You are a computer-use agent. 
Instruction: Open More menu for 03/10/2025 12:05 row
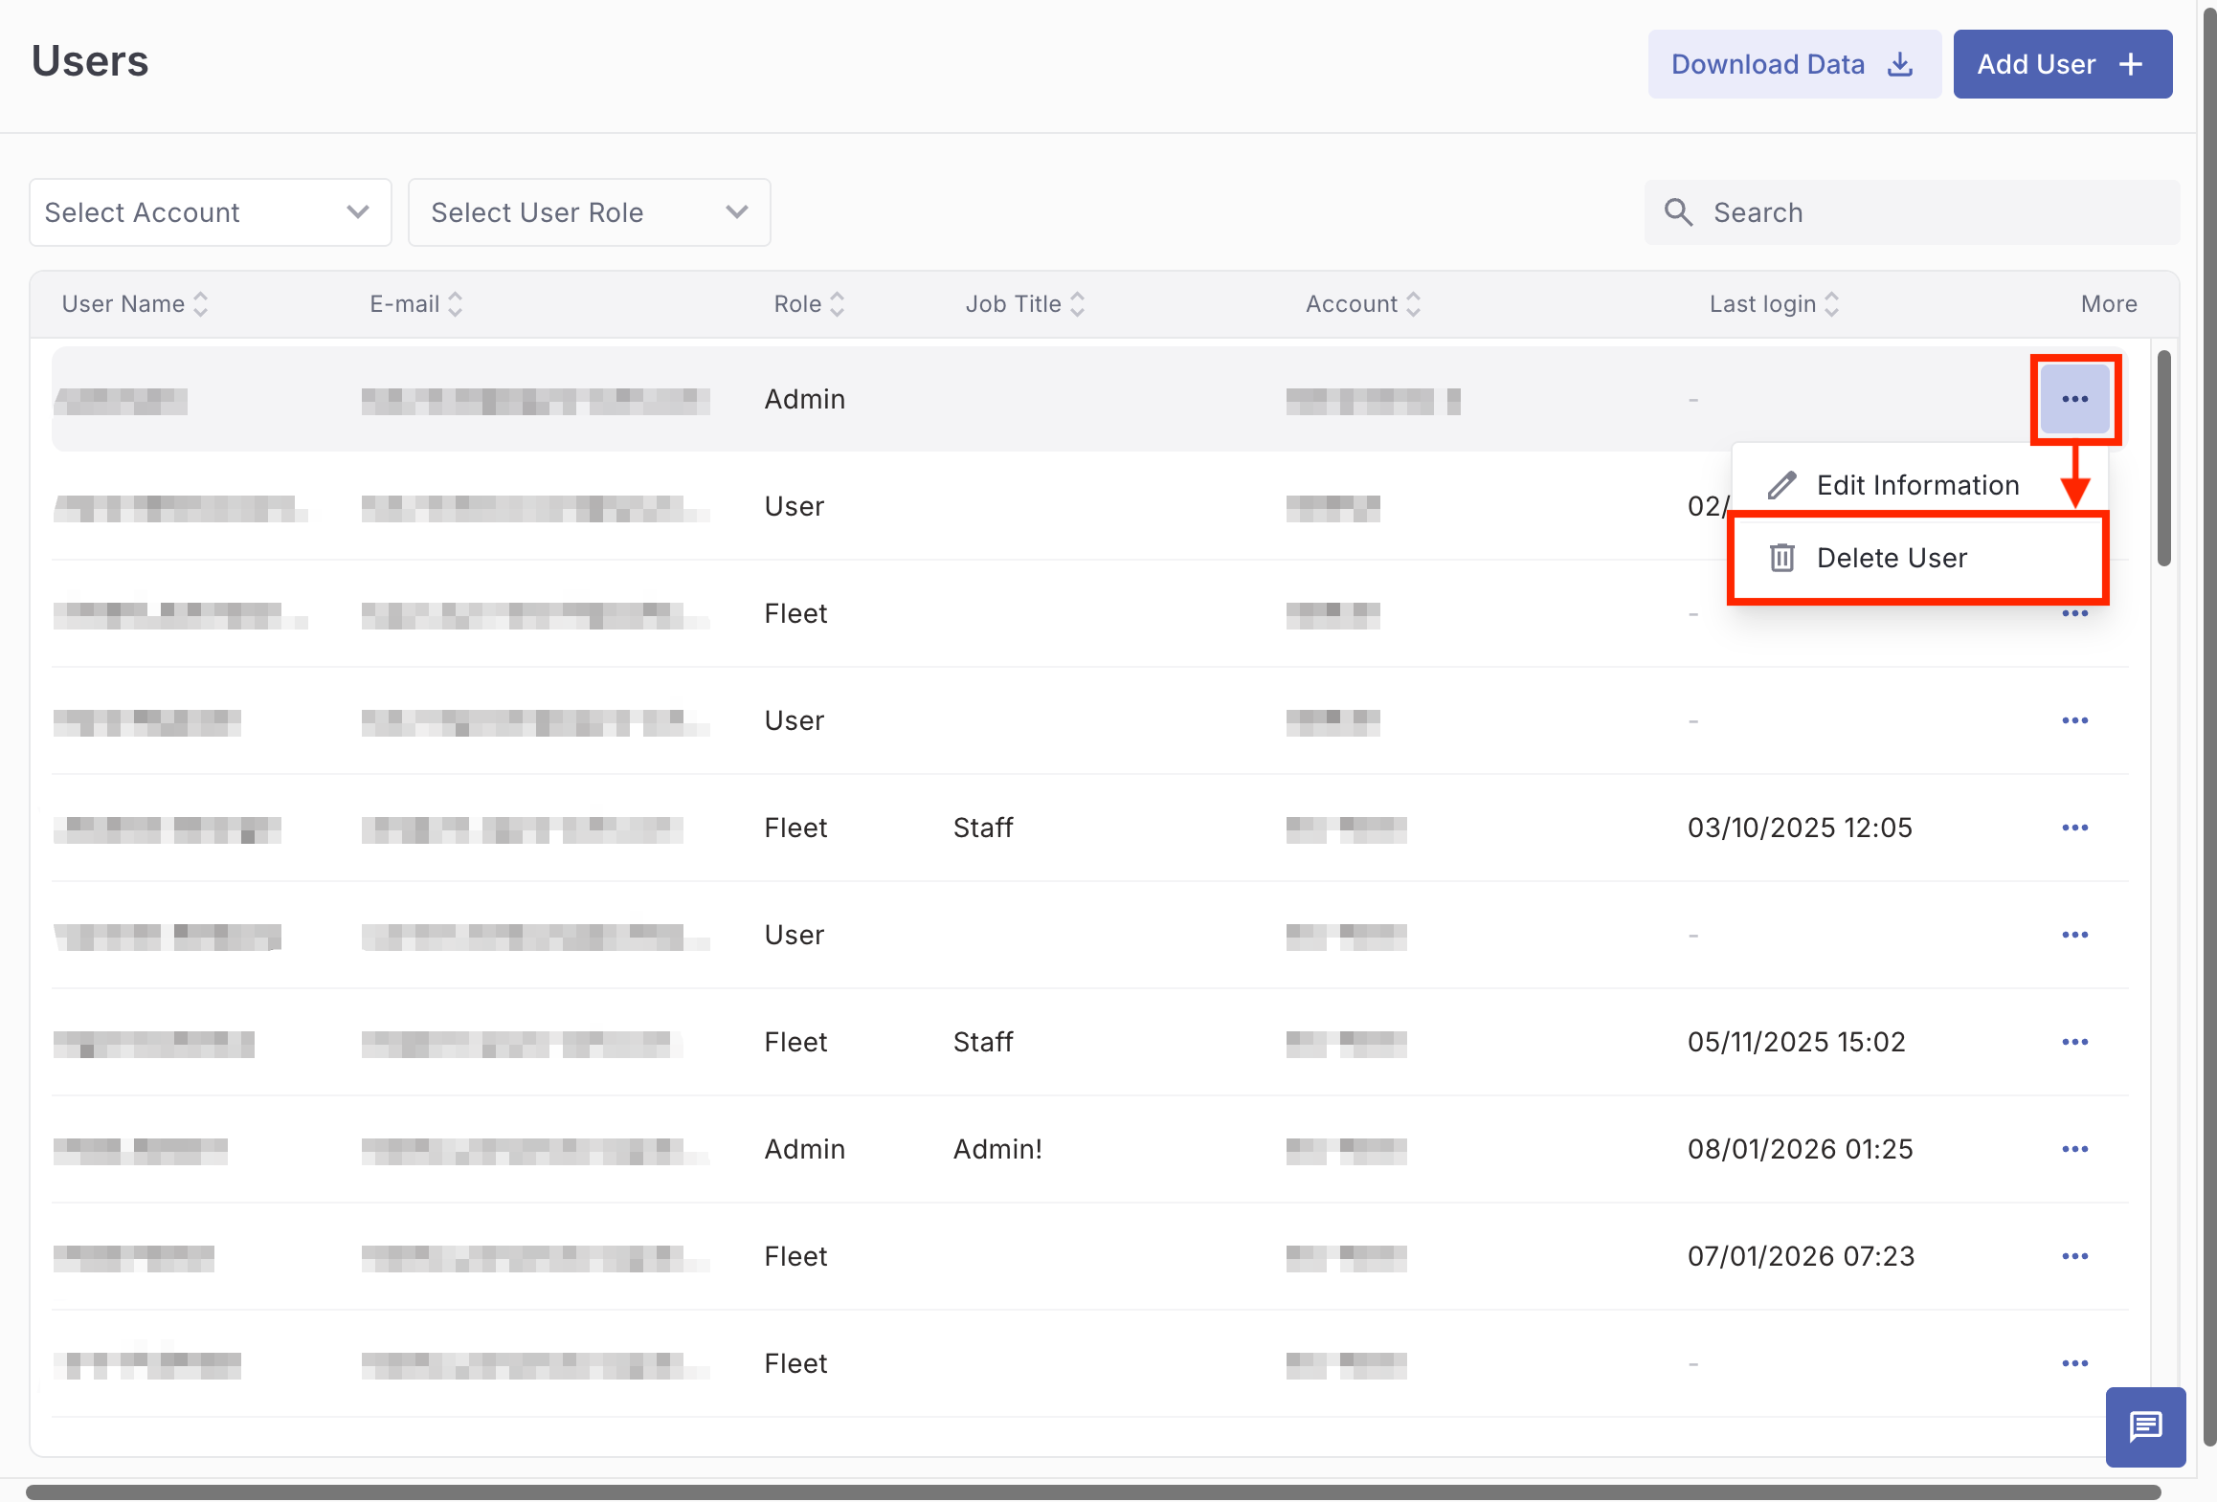coord(2074,828)
